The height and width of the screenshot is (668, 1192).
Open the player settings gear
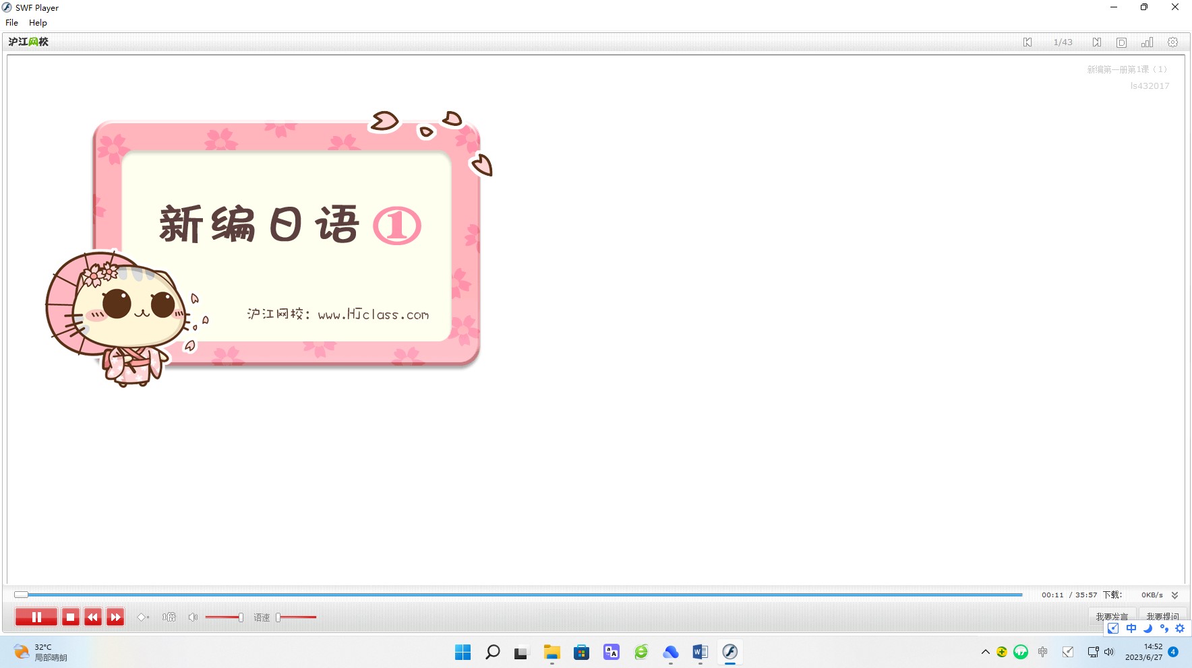point(1172,42)
